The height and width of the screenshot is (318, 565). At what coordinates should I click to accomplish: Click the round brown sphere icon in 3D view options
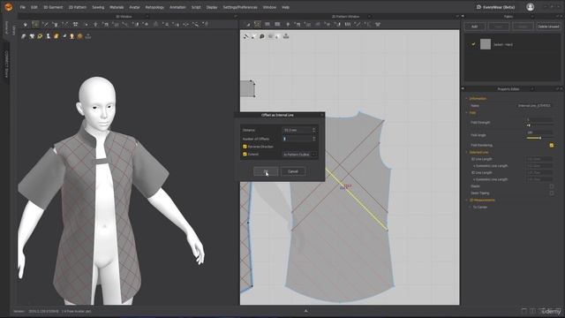pyautogui.click(x=80, y=36)
